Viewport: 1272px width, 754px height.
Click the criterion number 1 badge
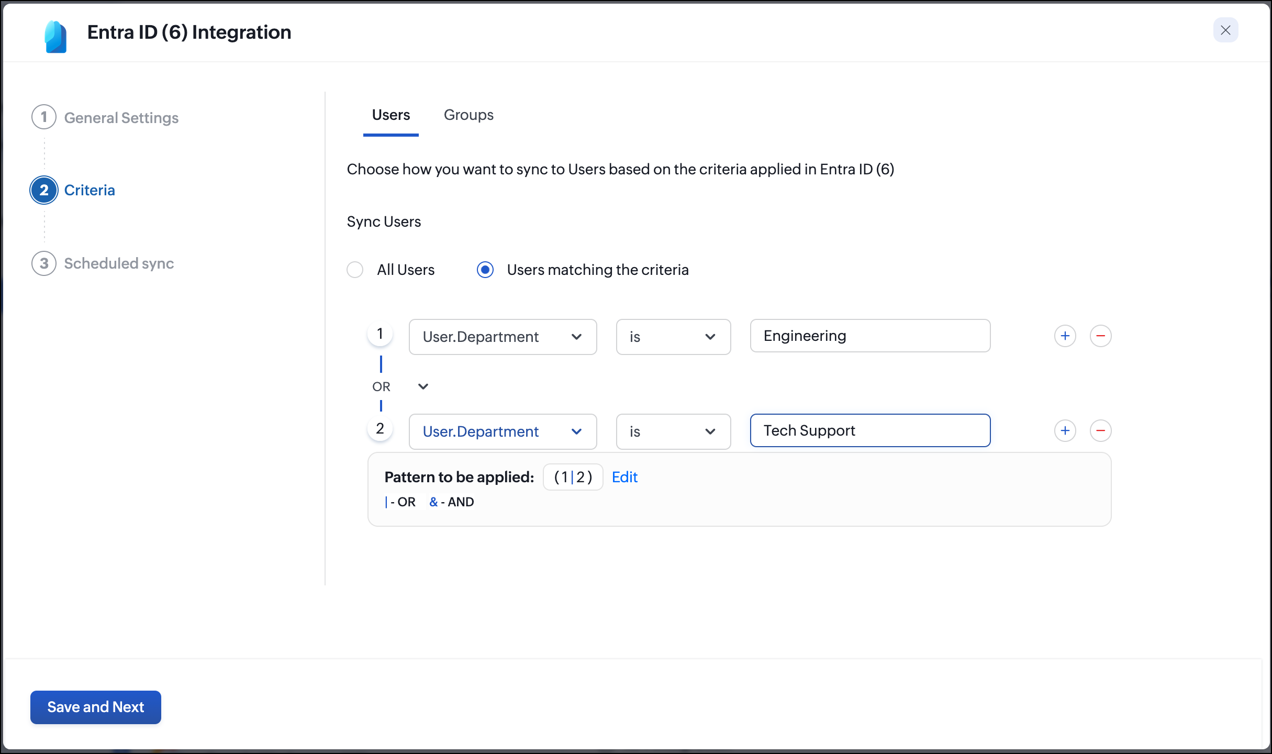point(380,334)
